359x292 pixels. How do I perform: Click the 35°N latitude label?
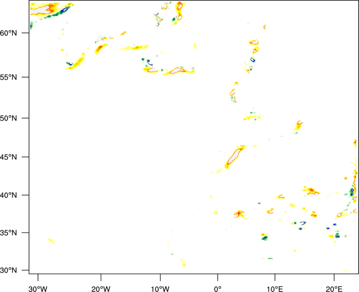tap(9, 233)
